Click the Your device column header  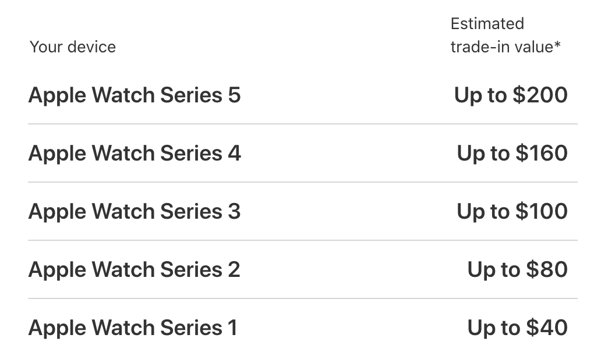(x=73, y=47)
